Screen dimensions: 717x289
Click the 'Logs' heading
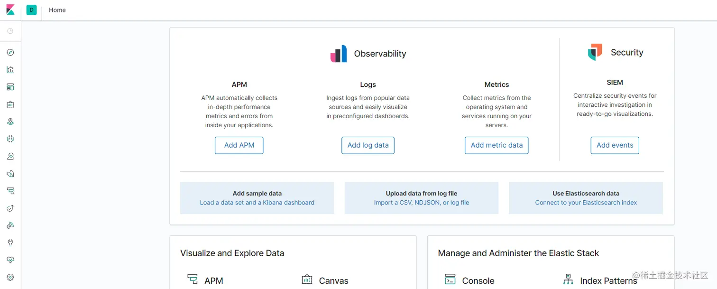click(x=368, y=84)
